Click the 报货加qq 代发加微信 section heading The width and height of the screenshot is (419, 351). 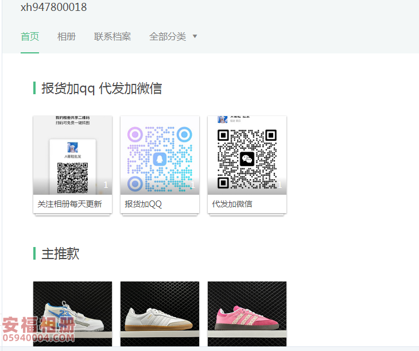(x=102, y=88)
